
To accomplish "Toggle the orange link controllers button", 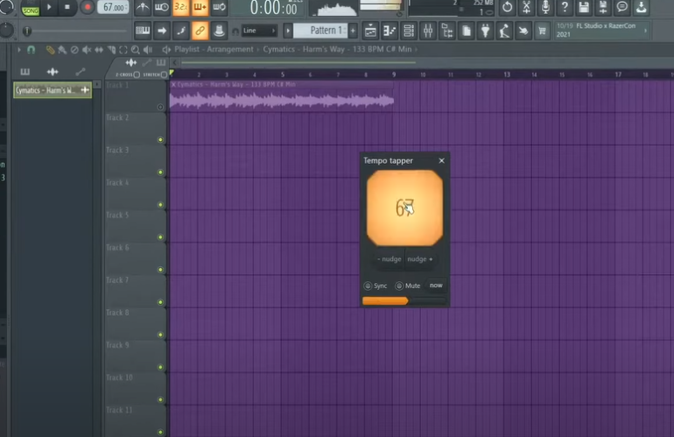I will (200, 31).
